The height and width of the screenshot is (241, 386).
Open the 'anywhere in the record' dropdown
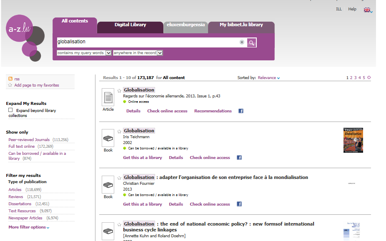(138, 53)
